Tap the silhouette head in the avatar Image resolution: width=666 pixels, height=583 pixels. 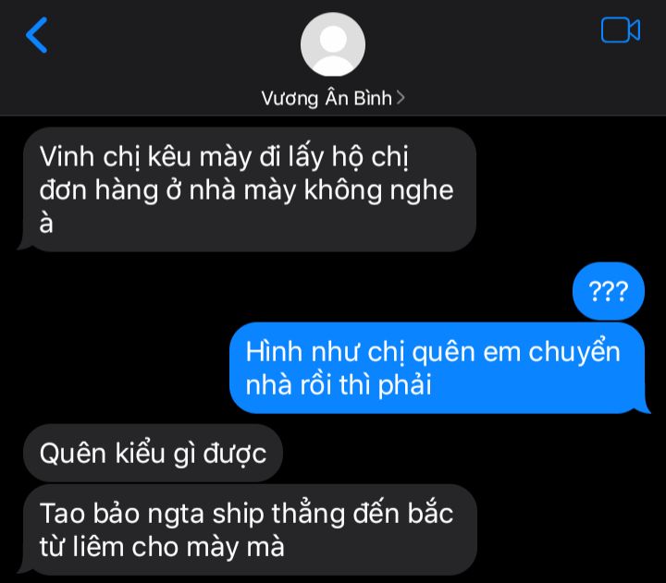coord(333,39)
